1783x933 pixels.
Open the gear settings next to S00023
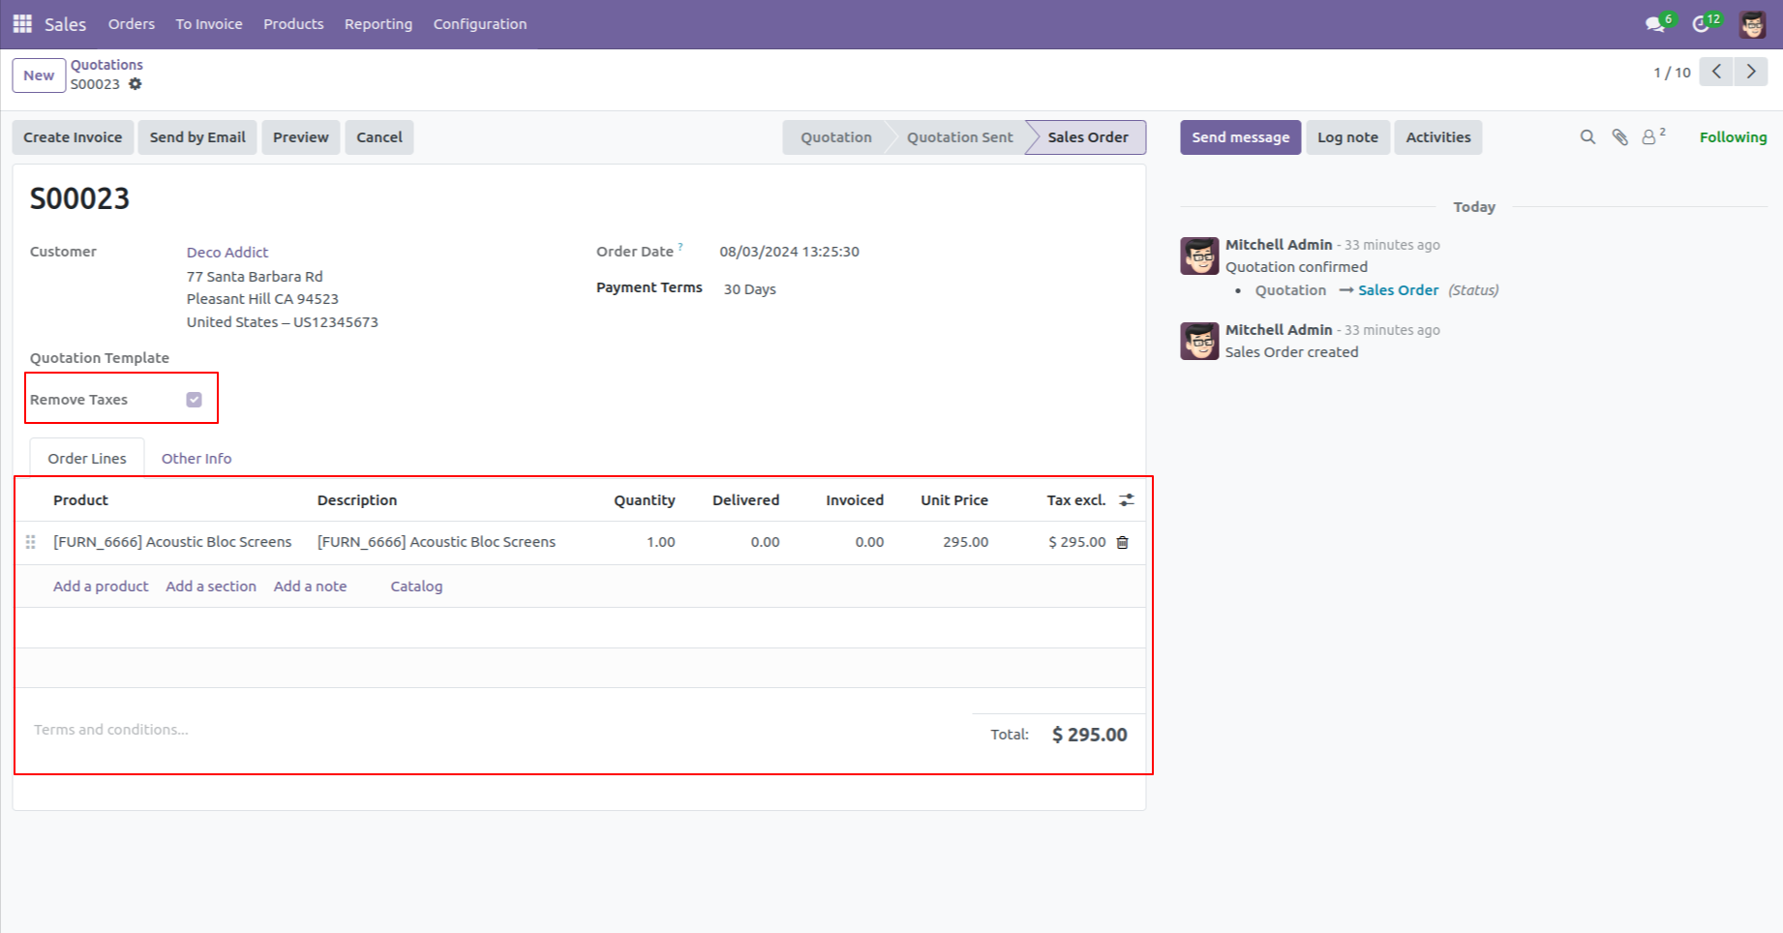[x=135, y=84]
